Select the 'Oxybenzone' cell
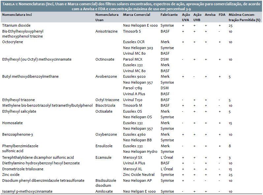 pos(106,135)
